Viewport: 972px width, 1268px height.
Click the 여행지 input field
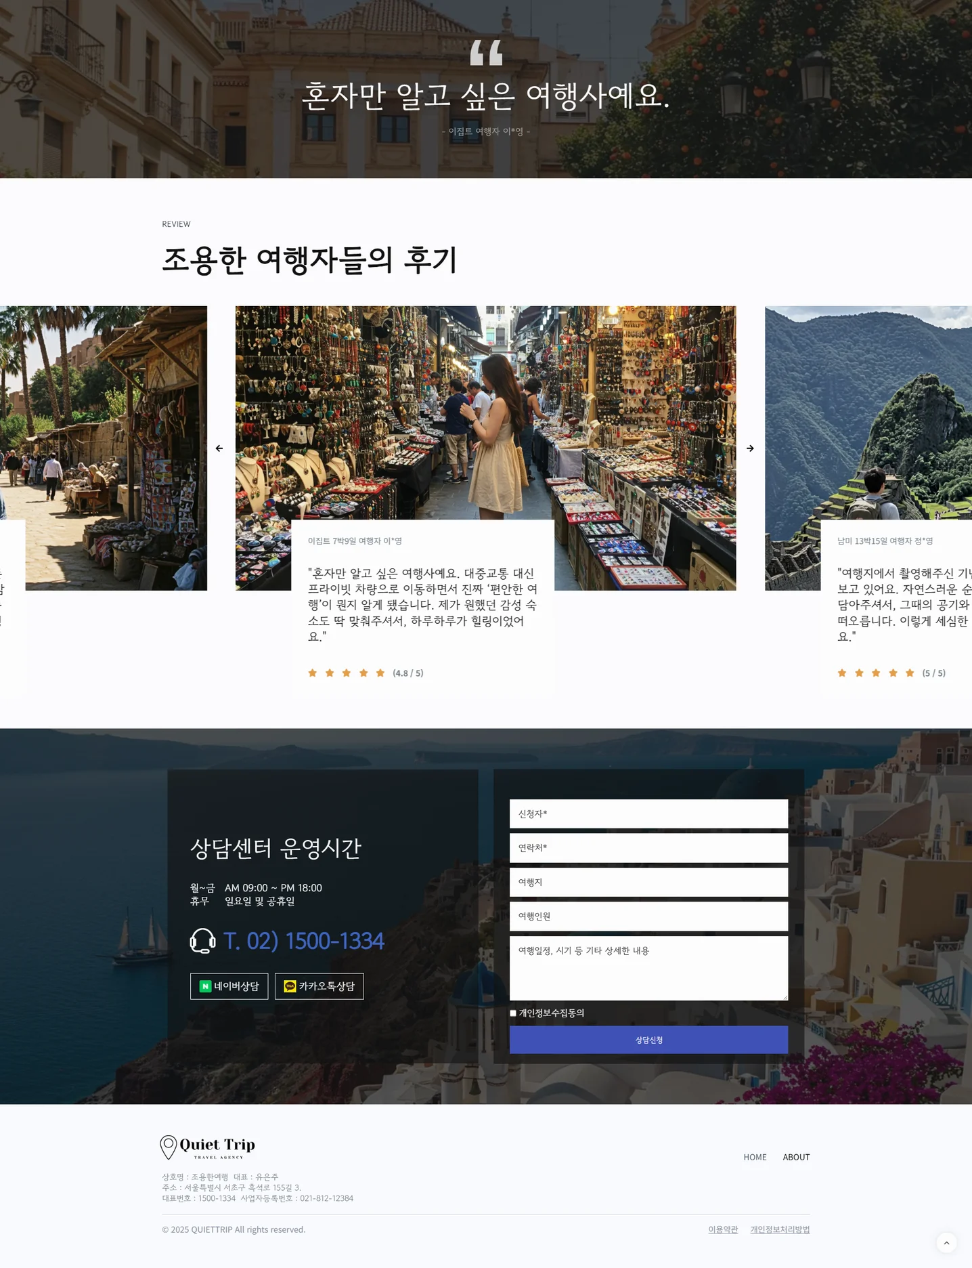[648, 882]
